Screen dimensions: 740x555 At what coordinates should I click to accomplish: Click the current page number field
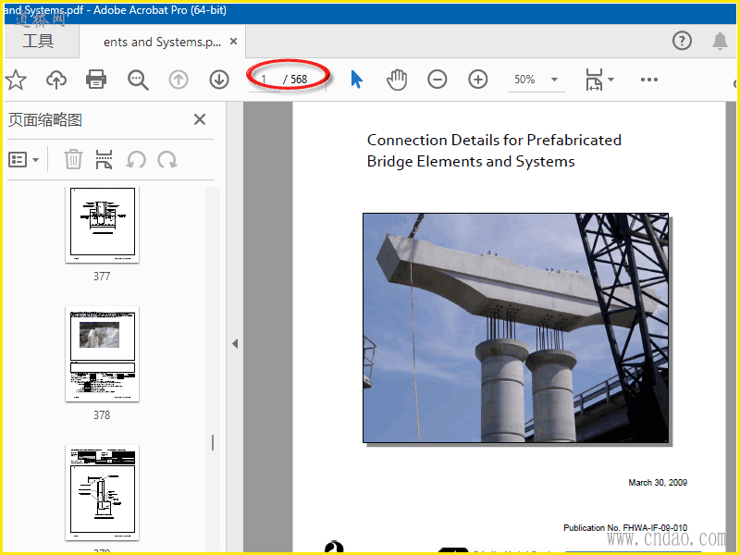(265, 80)
